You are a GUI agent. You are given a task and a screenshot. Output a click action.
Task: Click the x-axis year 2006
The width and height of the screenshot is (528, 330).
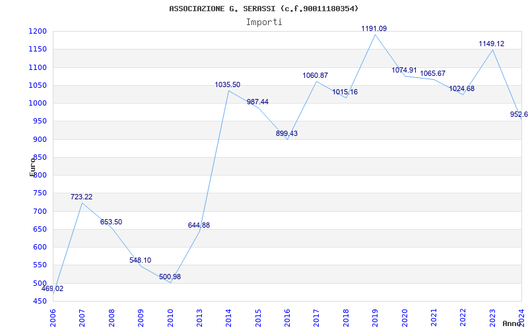[x=53, y=318]
